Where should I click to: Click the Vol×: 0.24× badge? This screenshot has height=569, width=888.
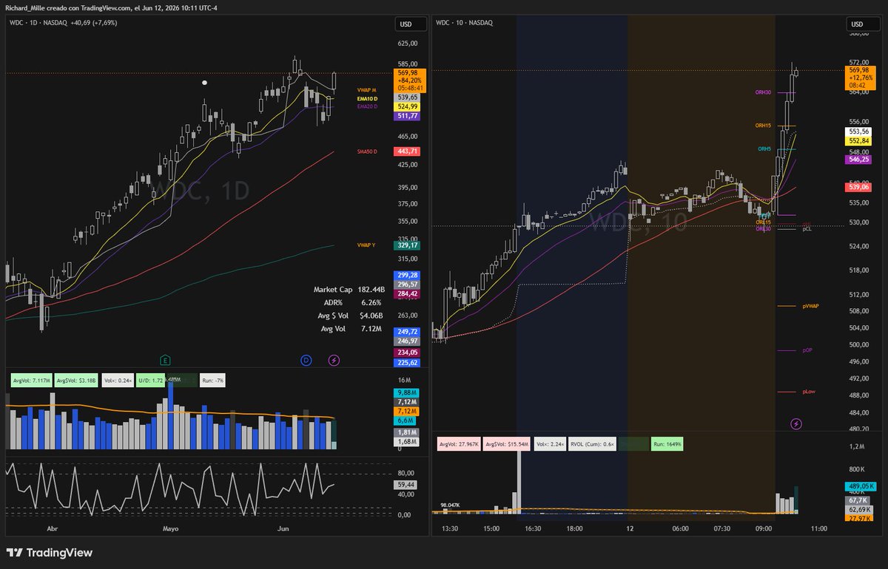118,381
